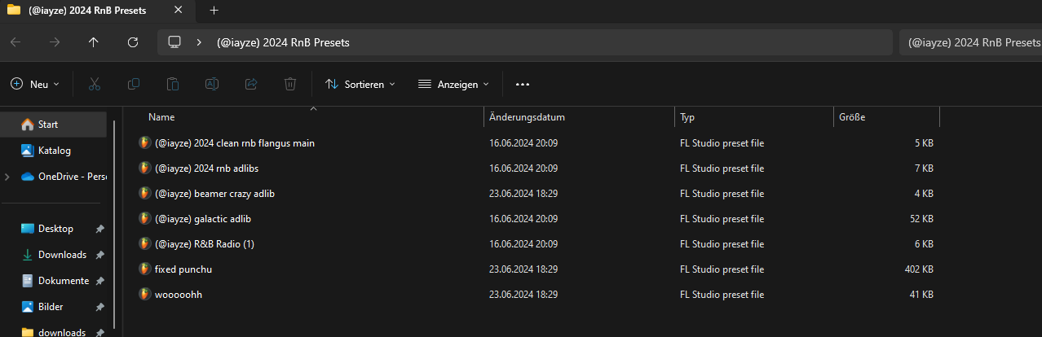Screen dimensions: 1042x337
Task: Open the lowercase downloads folder in sidebar
Action: 54,332
